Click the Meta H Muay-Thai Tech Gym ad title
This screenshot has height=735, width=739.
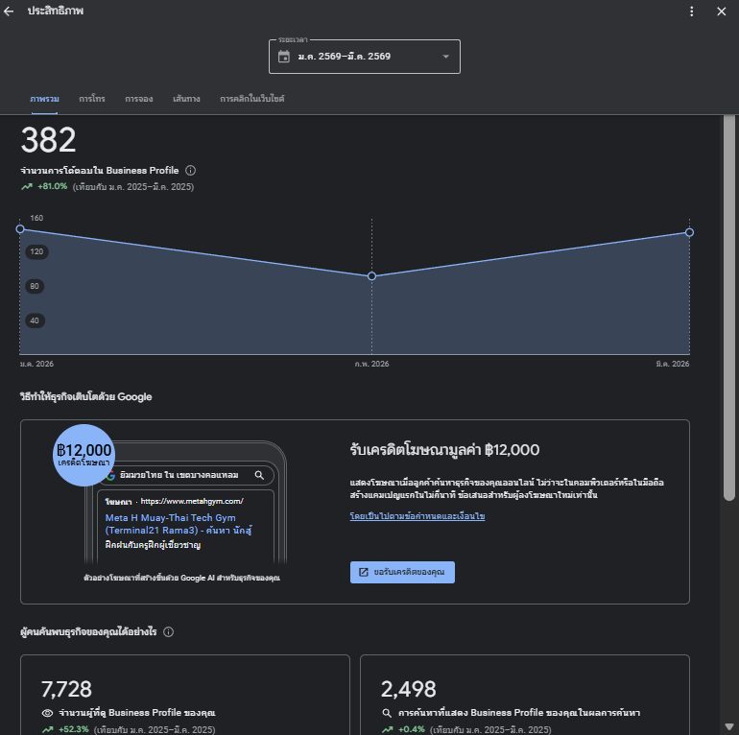click(179, 524)
